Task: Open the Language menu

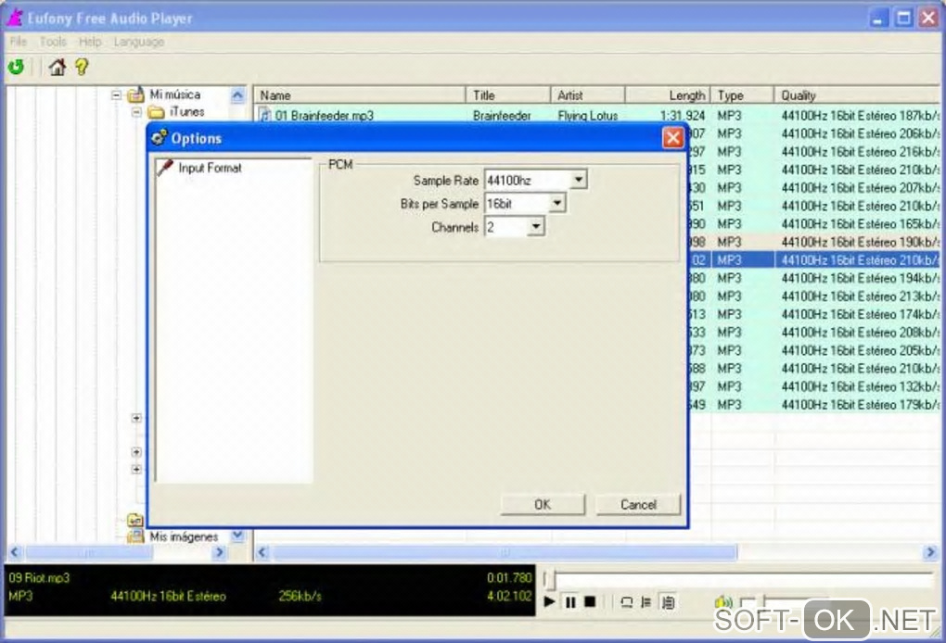Action: pos(139,42)
